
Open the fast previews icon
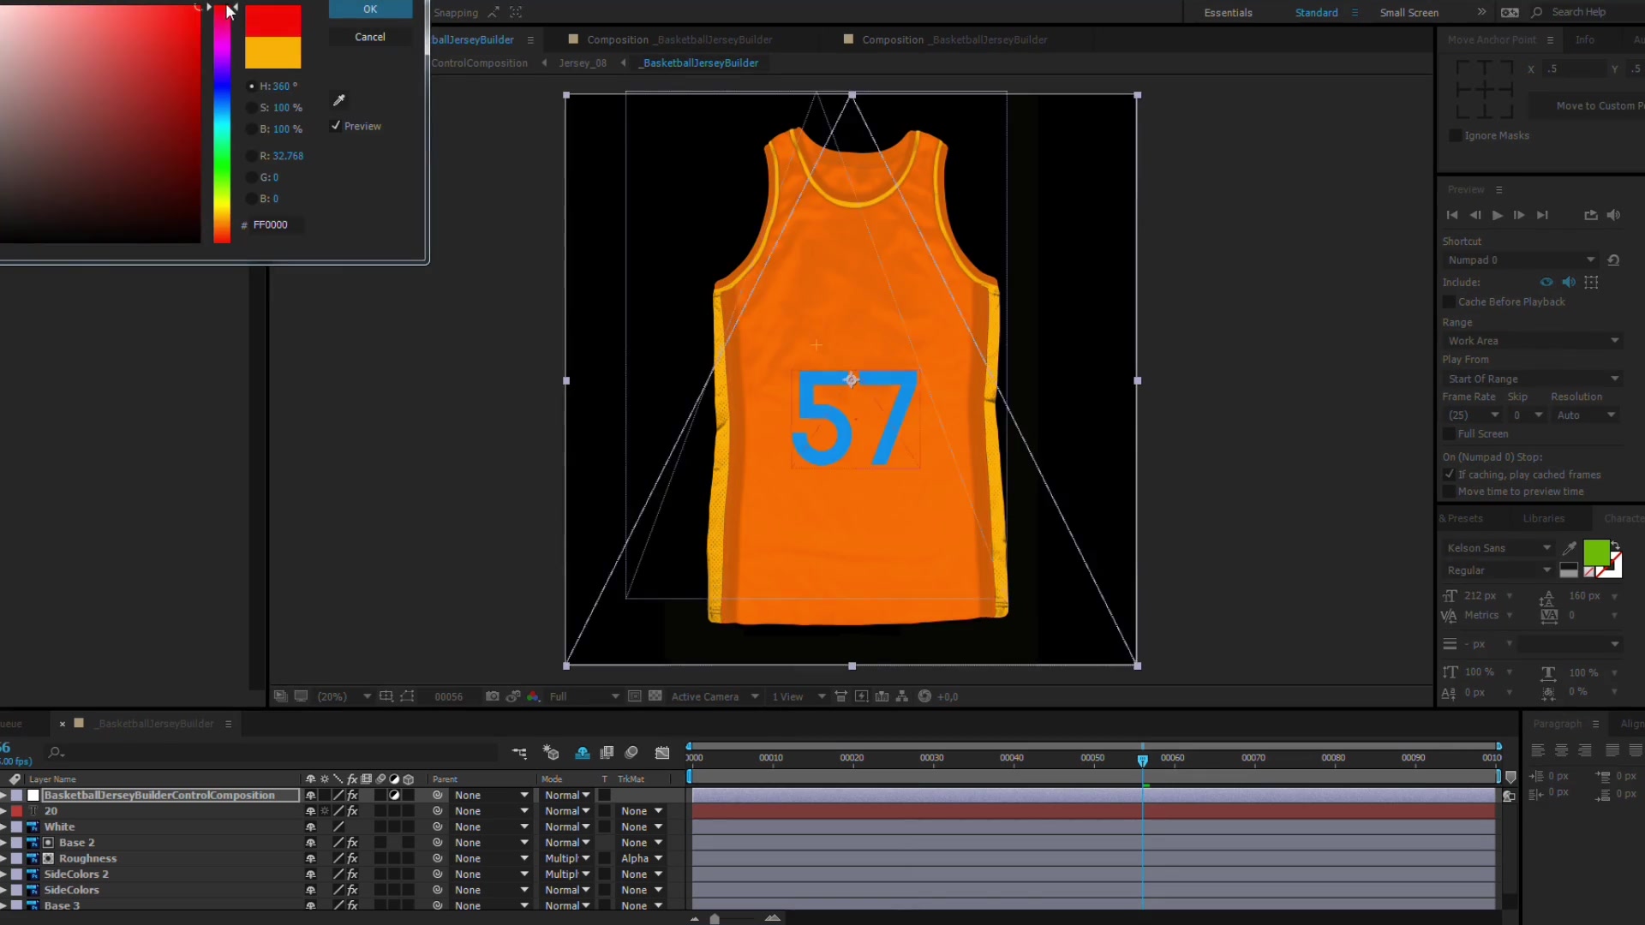pos(861,696)
